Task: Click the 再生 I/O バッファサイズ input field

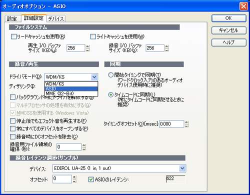Action: tap(76, 48)
